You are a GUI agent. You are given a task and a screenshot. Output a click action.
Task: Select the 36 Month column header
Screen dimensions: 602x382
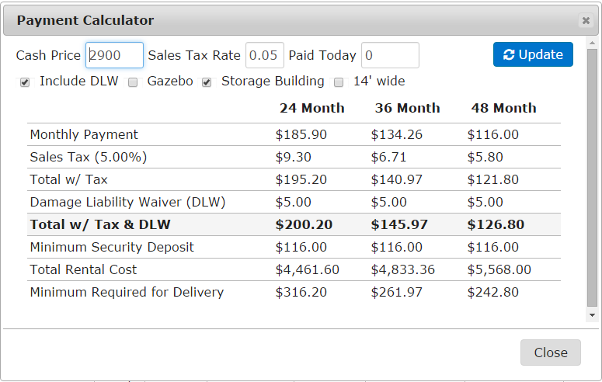click(x=407, y=108)
